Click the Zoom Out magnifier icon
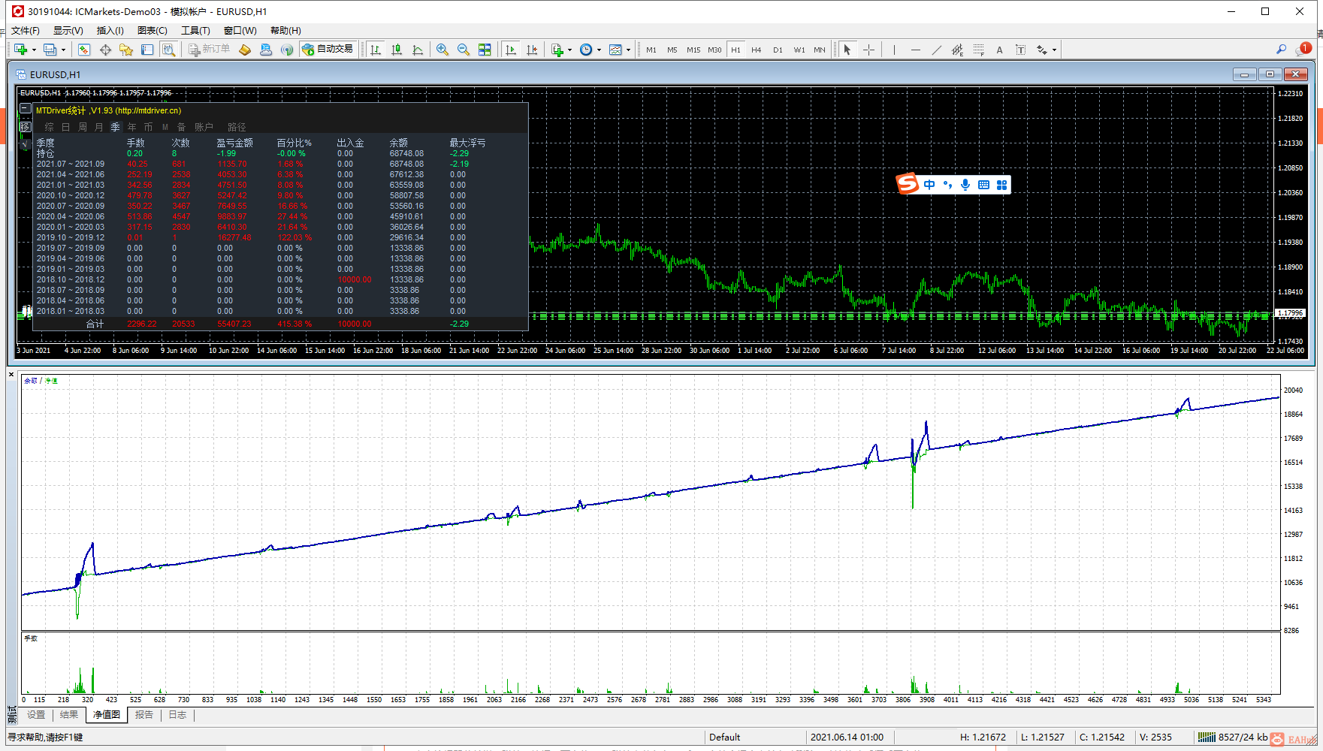Image resolution: width=1323 pixels, height=751 pixels. (x=464, y=50)
